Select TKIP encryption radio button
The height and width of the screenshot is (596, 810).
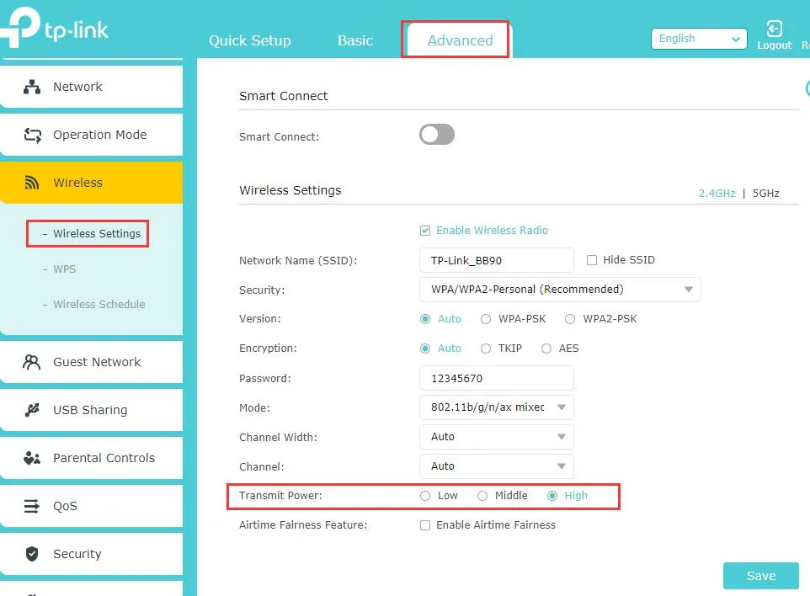[486, 349]
